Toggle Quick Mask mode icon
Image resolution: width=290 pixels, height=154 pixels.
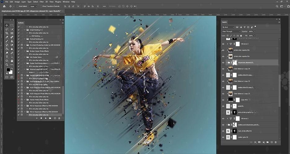7,77
